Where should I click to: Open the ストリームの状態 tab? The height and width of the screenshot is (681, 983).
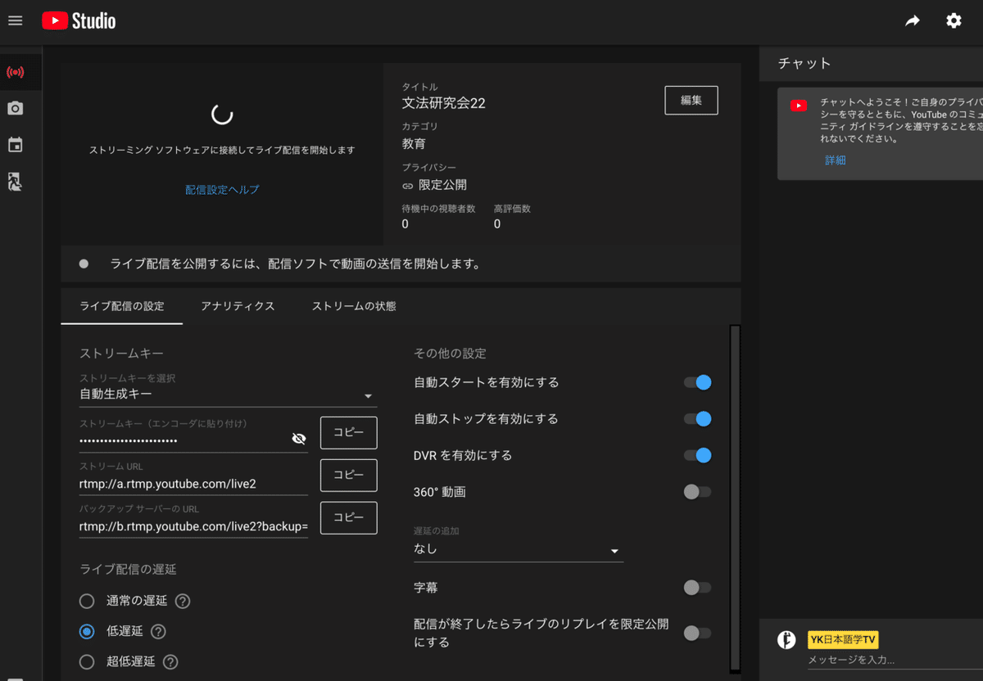point(353,306)
